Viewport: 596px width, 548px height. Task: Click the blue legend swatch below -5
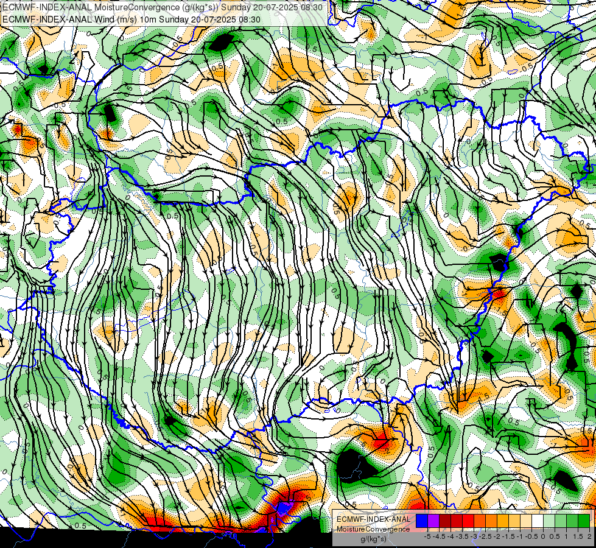(422, 521)
